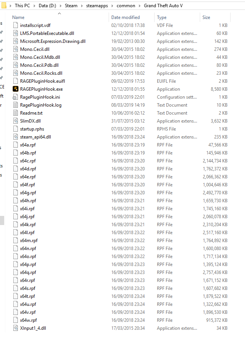Expand chevron after Data (D:) in breadcrumb

(60, 6)
